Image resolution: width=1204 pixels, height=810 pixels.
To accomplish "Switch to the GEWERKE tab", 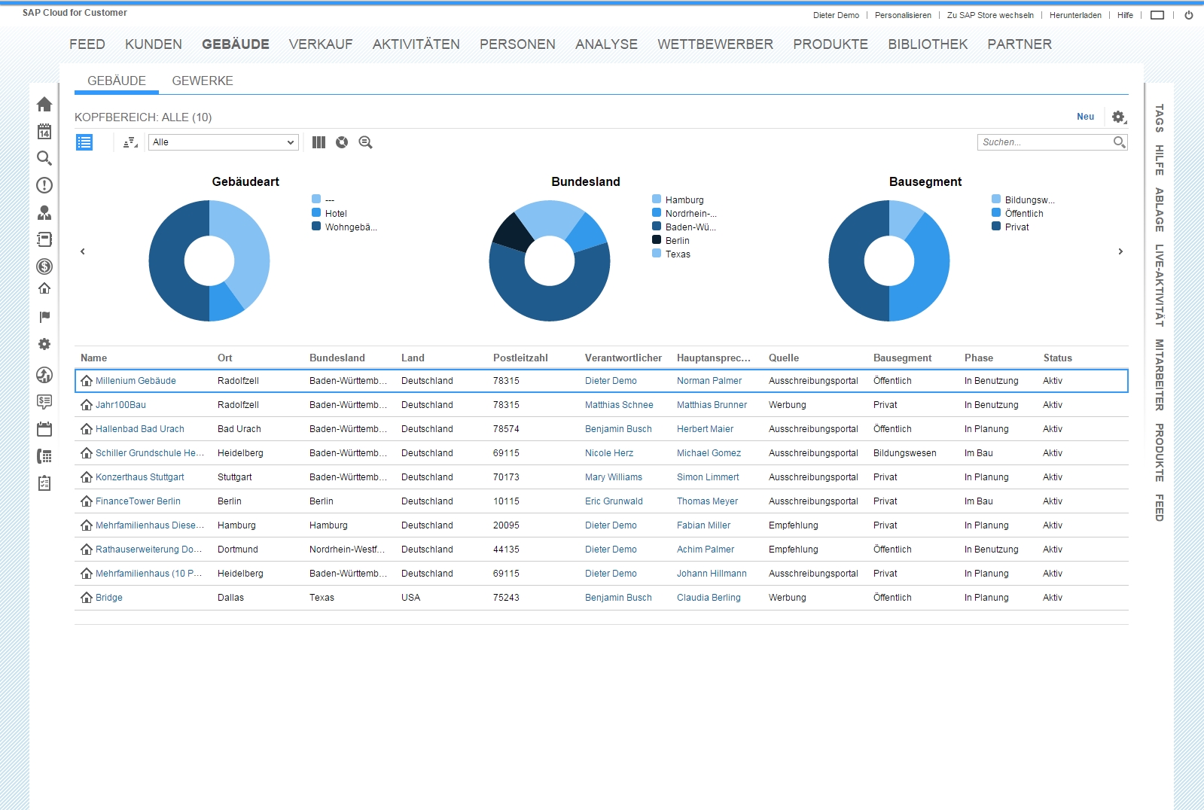I will pos(203,81).
